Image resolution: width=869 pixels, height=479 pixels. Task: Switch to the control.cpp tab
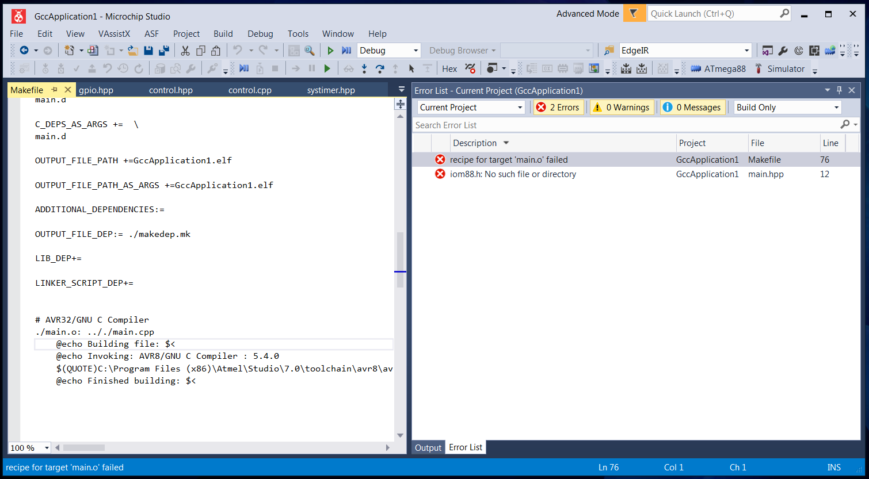click(x=250, y=90)
